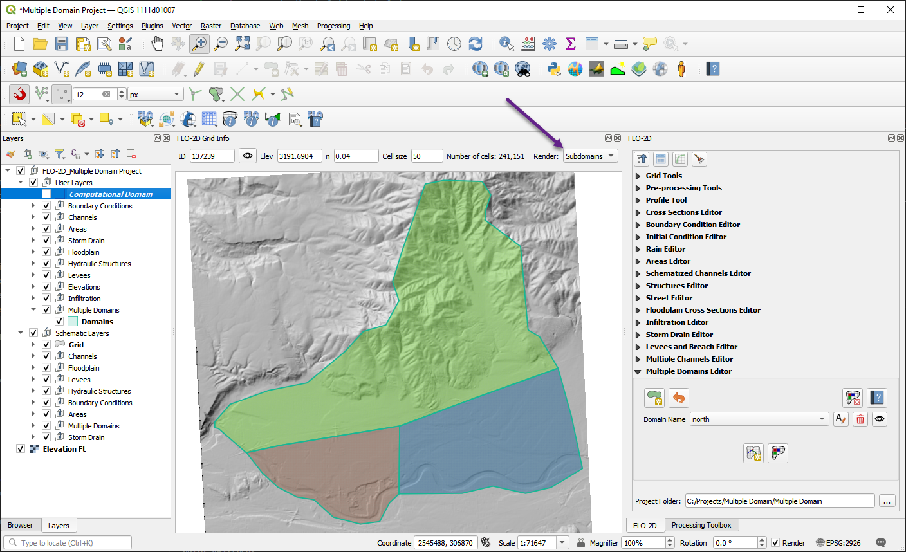Toggle the snapping magnet icon
This screenshot has width=906, height=552.
point(19,95)
